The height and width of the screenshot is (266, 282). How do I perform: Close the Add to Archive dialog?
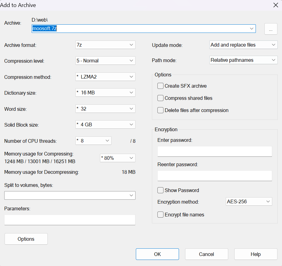click(x=276, y=5)
